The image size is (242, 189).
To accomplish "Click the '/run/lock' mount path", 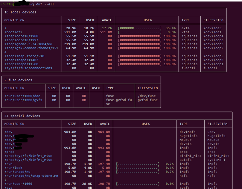I will (13, 168).
